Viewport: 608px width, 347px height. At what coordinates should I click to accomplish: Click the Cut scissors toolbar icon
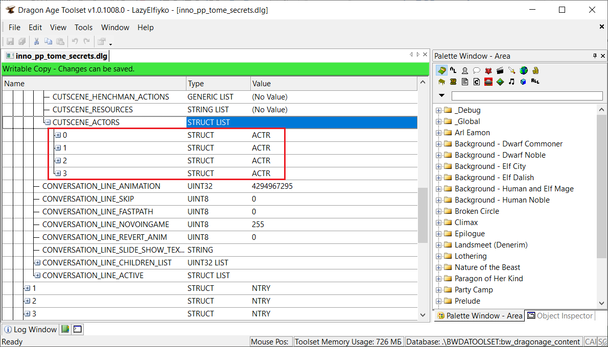click(x=36, y=42)
